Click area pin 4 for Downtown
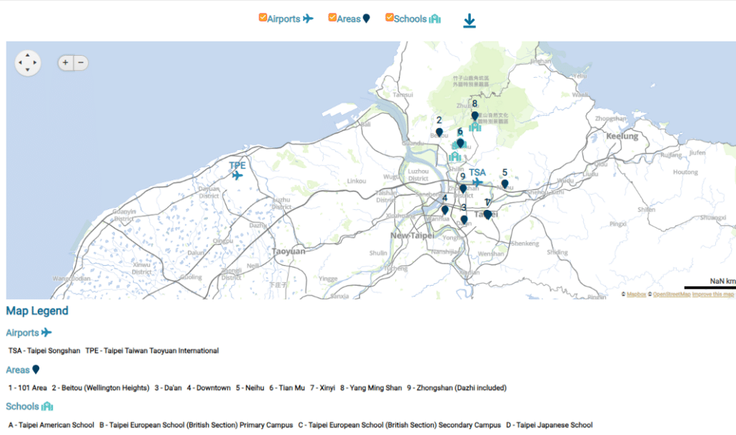736x435 pixels. [445, 210]
